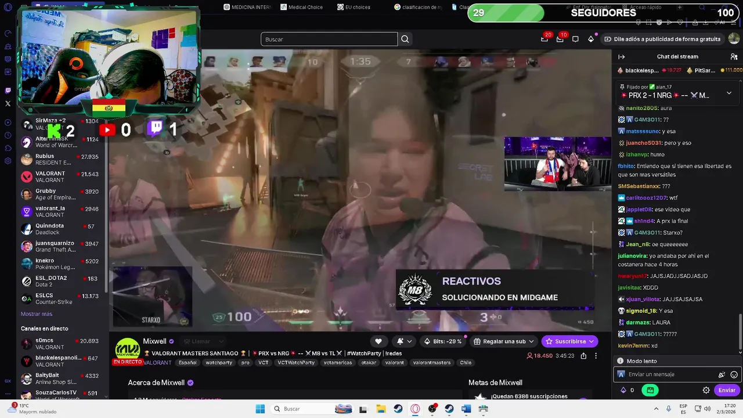Share the stream using the share icon
The width and height of the screenshot is (743, 418).
(583, 356)
